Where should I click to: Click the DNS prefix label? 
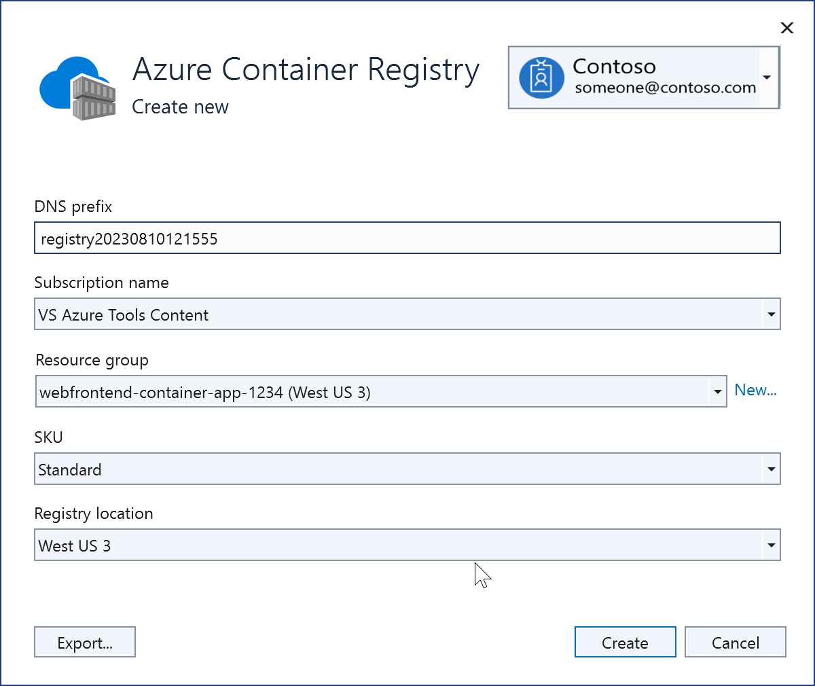(x=73, y=206)
